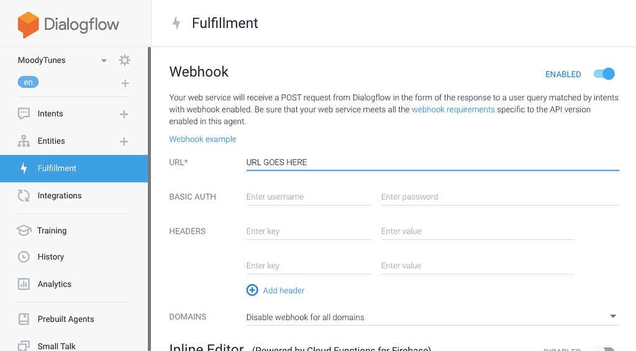Image resolution: width=636 pixels, height=351 pixels.
Task: Select the en language badge
Action: pyautogui.click(x=29, y=83)
